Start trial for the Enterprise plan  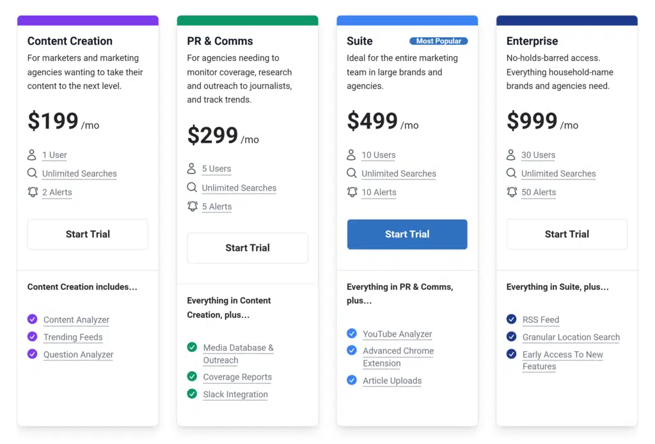pyautogui.click(x=567, y=234)
